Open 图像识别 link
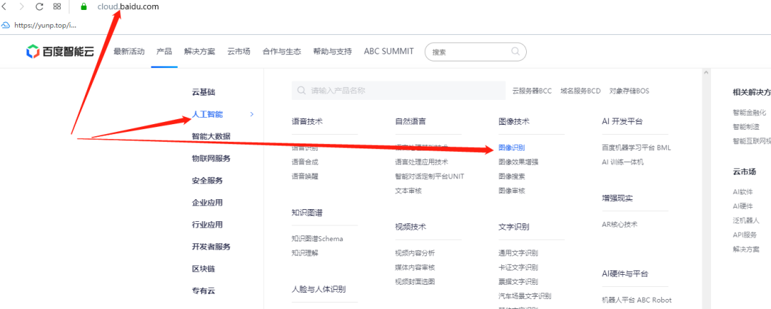 click(x=511, y=148)
